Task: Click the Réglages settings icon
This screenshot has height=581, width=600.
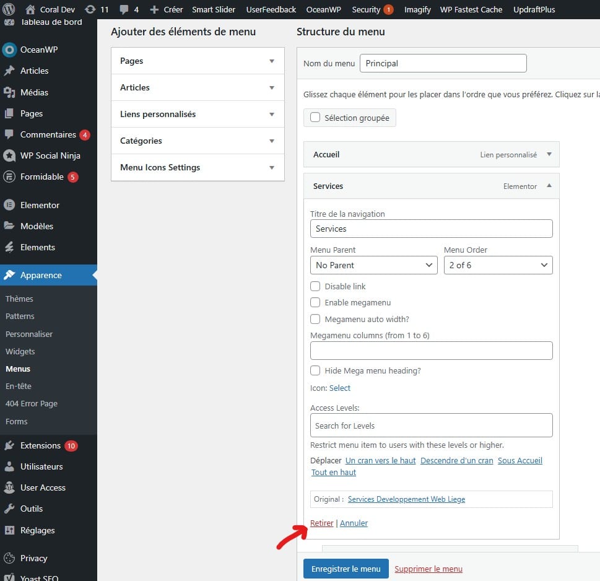Action: tap(9, 530)
